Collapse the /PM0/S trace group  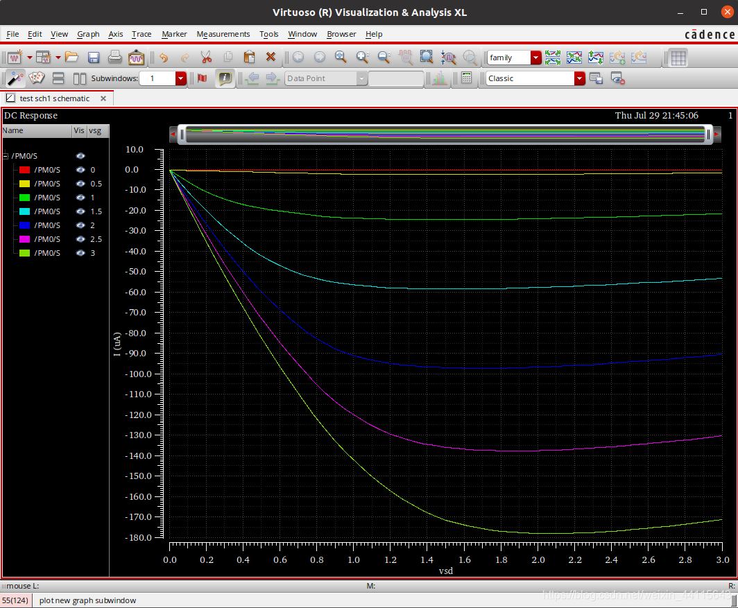6,156
